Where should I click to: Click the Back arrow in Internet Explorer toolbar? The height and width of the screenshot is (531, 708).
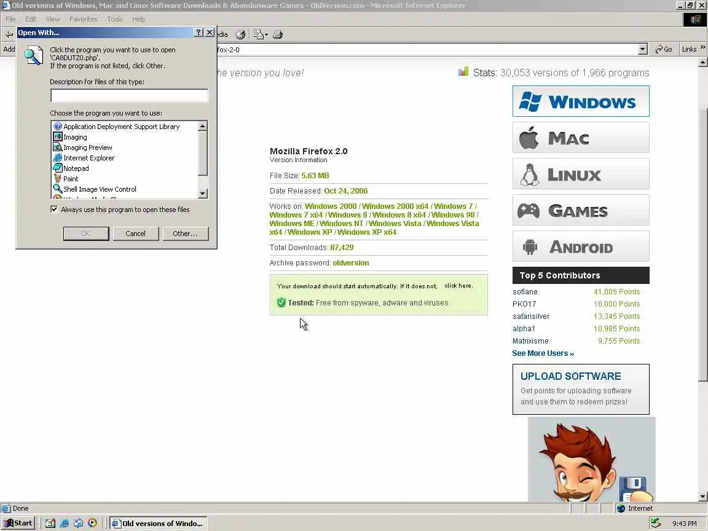[9, 34]
